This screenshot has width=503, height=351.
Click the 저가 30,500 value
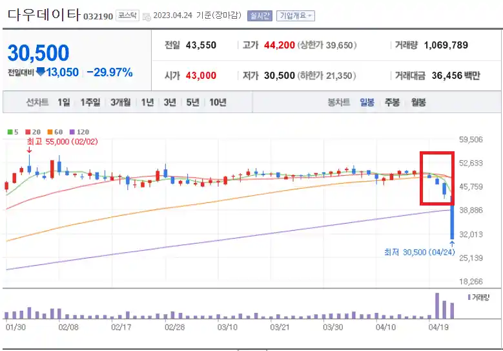pyautogui.click(x=280, y=76)
